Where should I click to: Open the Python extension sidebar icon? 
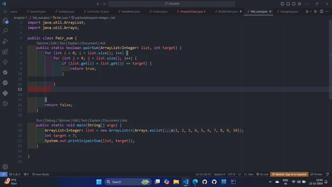tap(5, 93)
